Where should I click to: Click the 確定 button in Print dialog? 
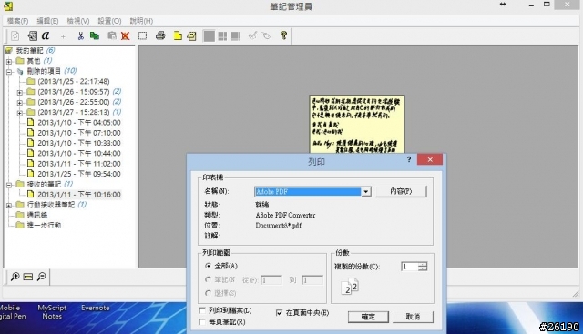pos(368,317)
